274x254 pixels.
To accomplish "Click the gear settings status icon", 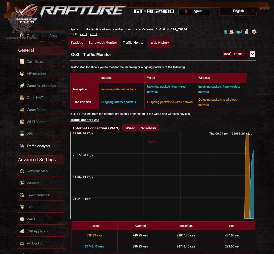I will pos(254,32).
